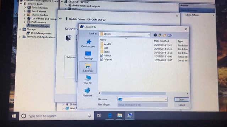Sort files by Date modified column
This screenshot has width=227, height=127.
click(162, 41)
